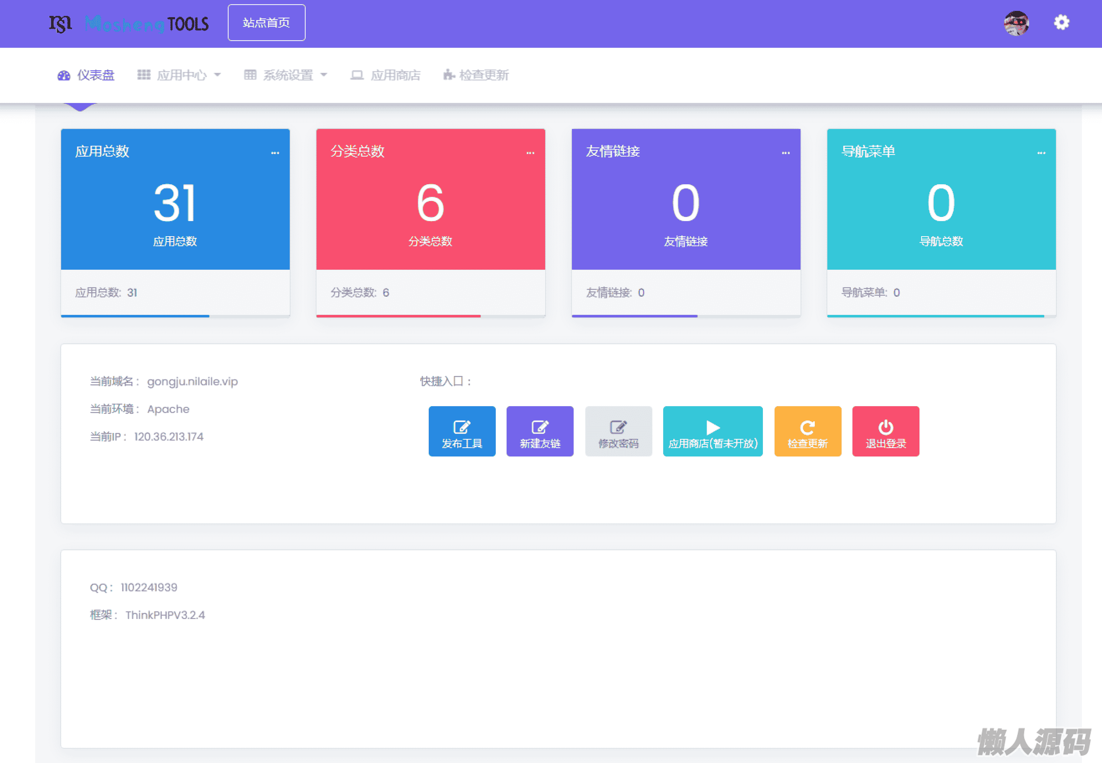Open the more options on 导航菜单 card
1102x763 pixels.
(x=1041, y=153)
